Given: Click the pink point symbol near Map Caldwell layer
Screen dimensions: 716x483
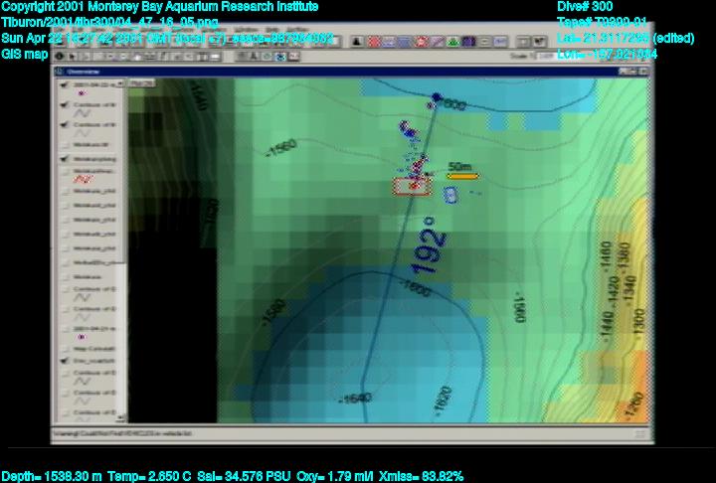Looking at the screenshot, I should point(81,337).
